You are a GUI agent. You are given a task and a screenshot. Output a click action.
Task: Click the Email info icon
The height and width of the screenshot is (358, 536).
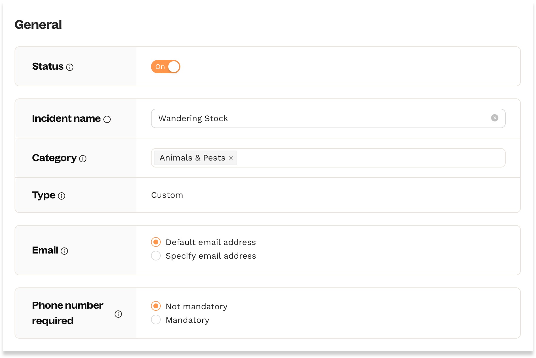click(64, 251)
